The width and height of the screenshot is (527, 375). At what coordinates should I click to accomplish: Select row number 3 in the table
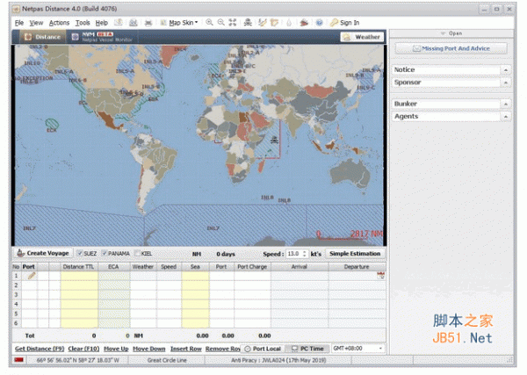coord(16,294)
